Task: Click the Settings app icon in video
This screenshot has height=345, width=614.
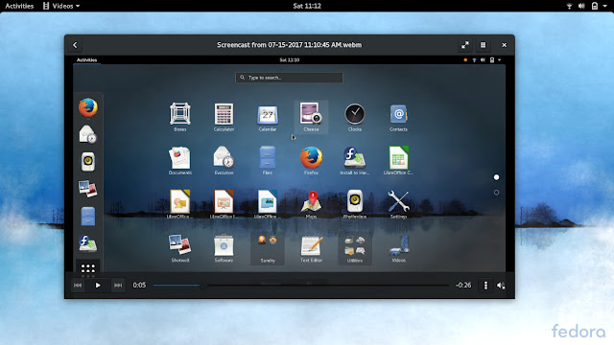Action: 398,204
